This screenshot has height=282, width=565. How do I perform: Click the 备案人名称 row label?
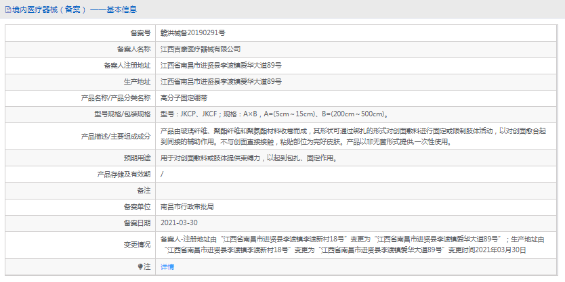tap(133, 49)
